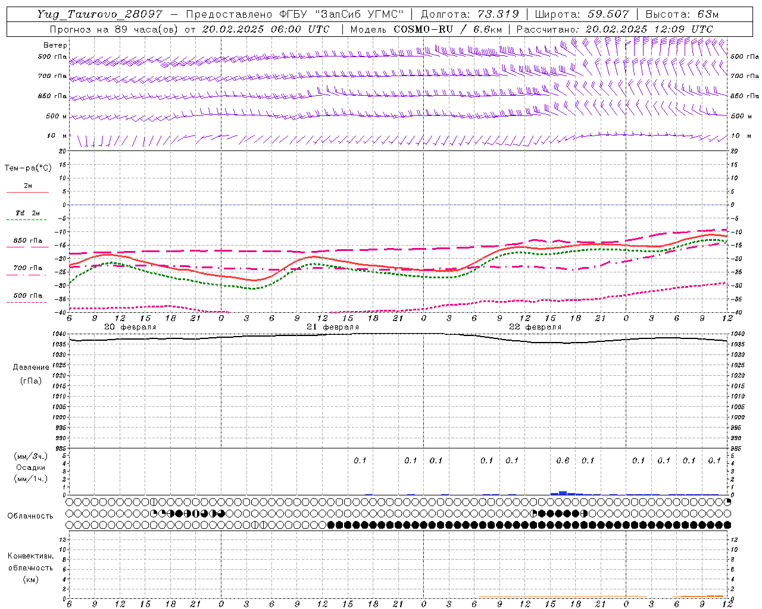This screenshot has width=762, height=609.
Task: Click the station title Yug_Taurovo_28097
Action: pos(100,14)
